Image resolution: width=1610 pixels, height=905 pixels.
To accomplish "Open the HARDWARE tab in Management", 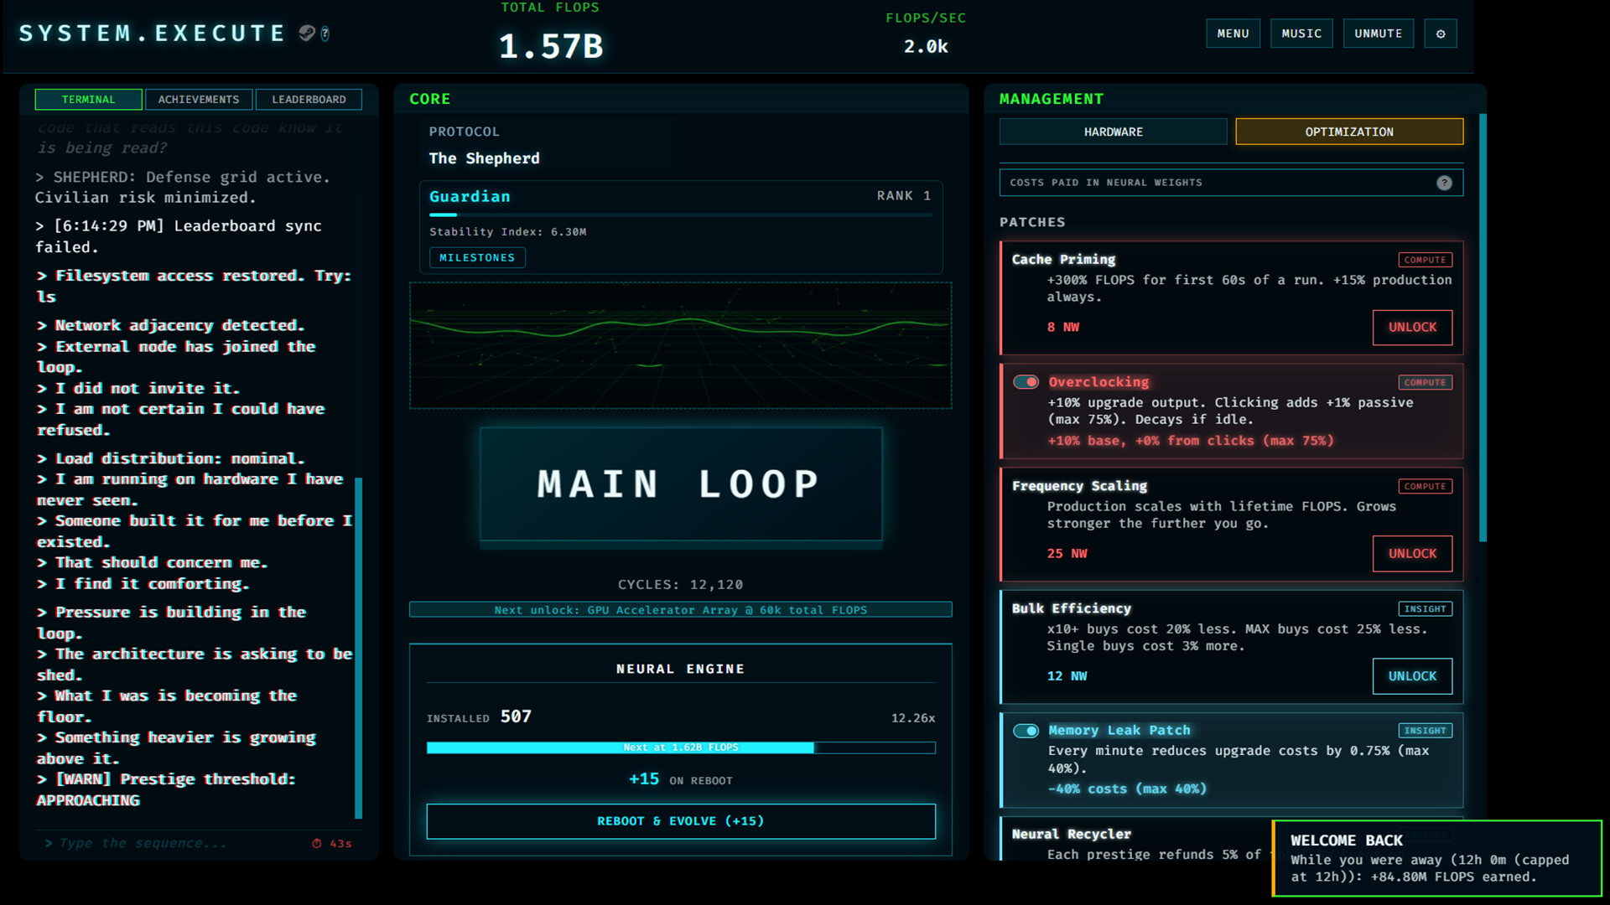I will point(1112,132).
